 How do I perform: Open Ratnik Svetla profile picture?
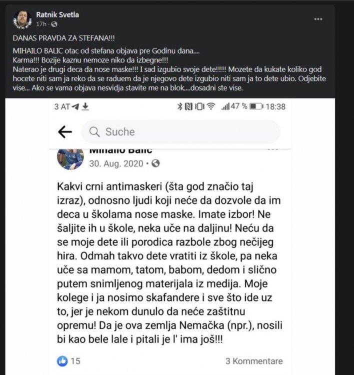coord(22,19)
